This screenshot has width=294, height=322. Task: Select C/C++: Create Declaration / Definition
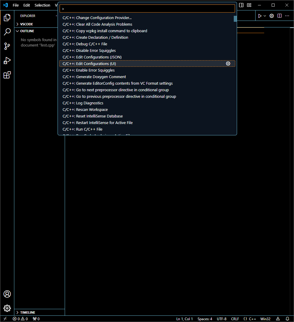click(x=147, y=38)
